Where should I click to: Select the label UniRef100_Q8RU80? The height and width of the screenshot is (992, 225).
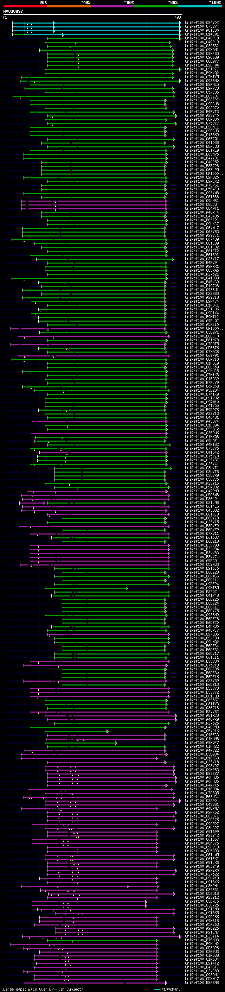tap(202, 120)
